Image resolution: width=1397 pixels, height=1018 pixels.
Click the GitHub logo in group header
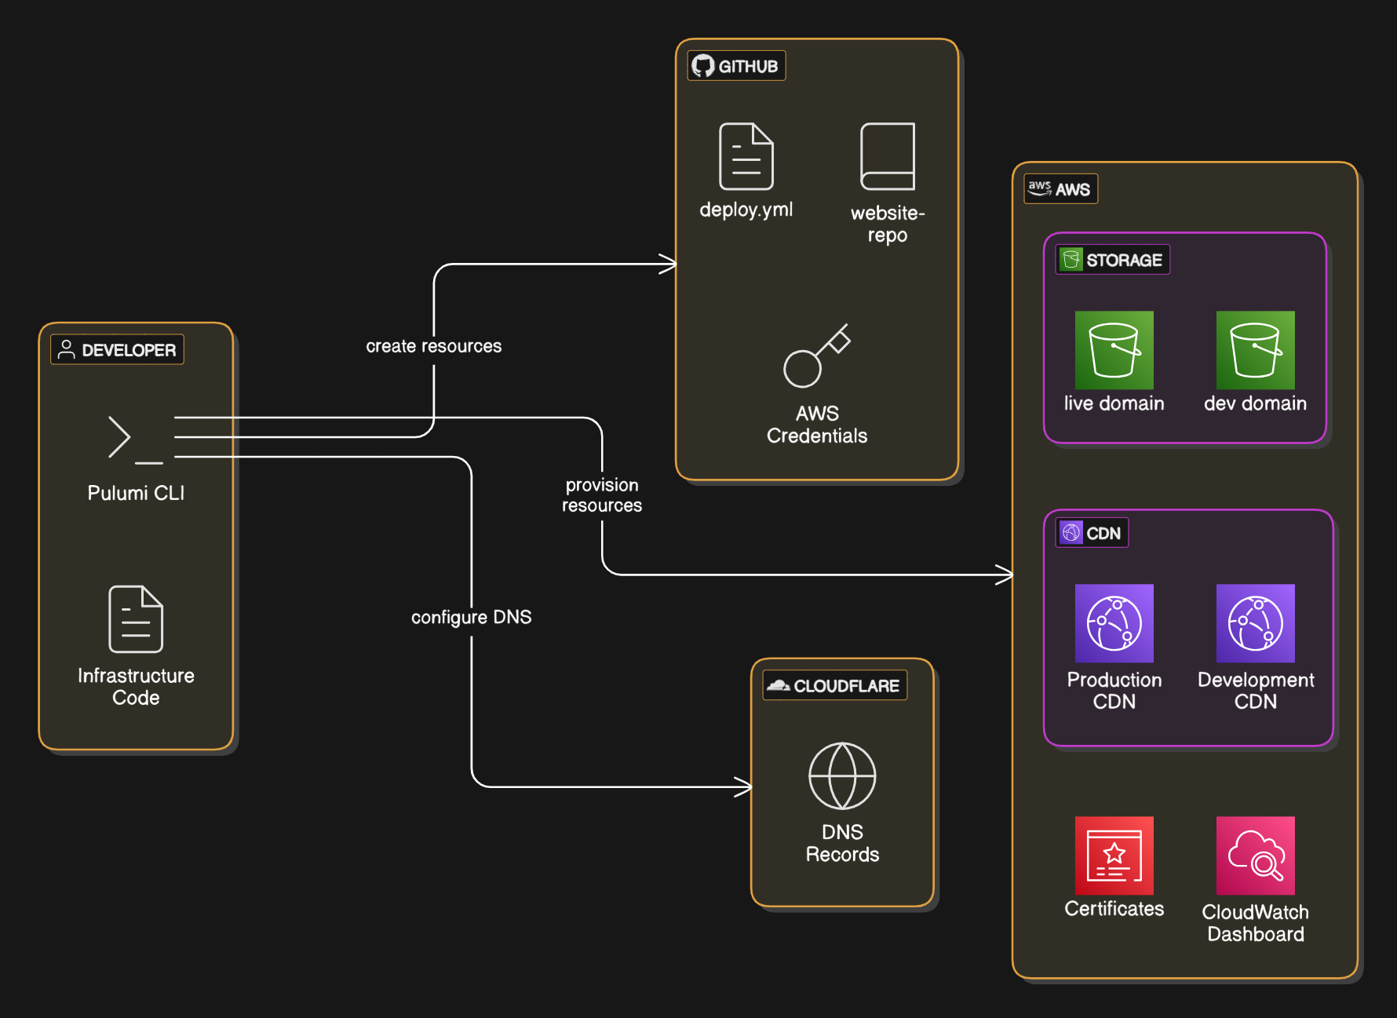(703, 66)
